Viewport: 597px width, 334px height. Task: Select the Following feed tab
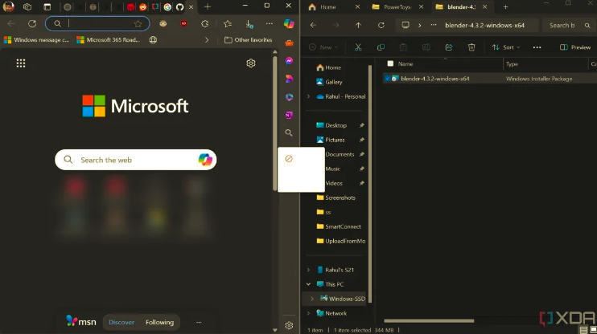click(159, 322)
